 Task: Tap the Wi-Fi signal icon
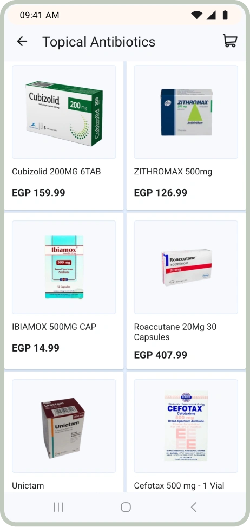pos(196,15)
